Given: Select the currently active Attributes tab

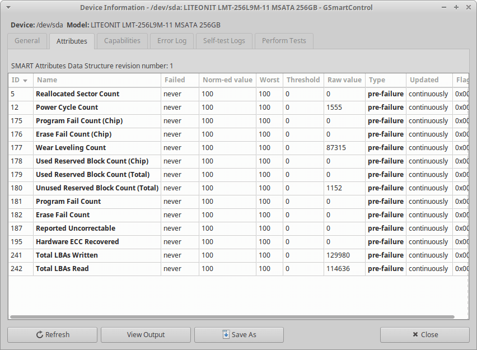Looking at the screenshot, I should tap(72, 41).
